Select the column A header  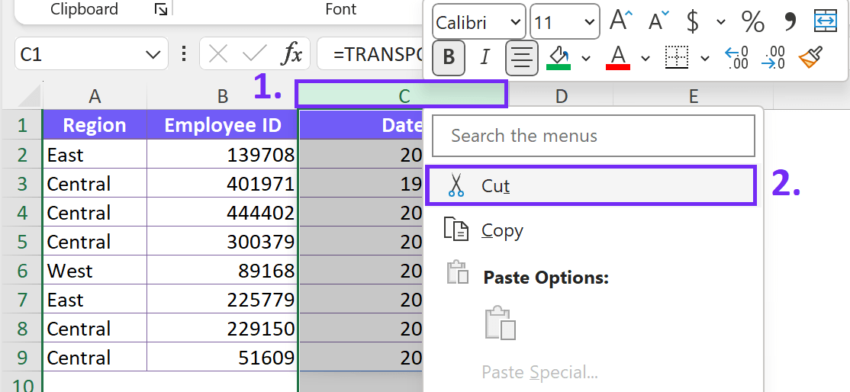tap(95, 96)
